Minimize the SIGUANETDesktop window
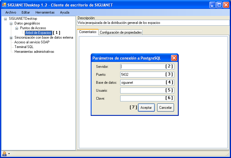 [x=212, y=5]
